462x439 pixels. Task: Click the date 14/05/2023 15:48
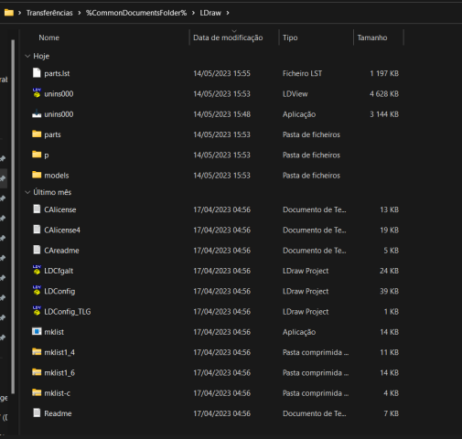click(221, 114)
